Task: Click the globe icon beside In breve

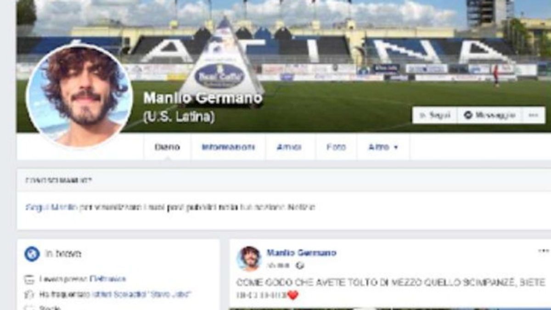Action: click(x=32, y=254)
